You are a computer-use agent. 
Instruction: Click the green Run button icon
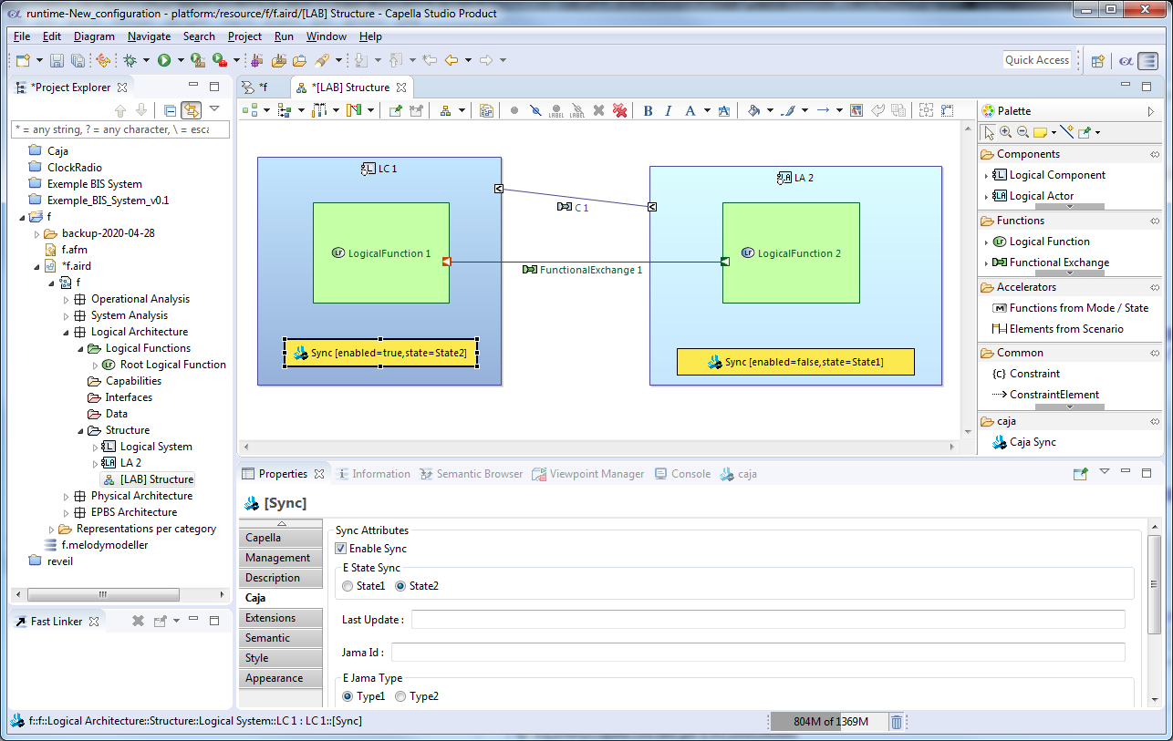coord(164,60)
